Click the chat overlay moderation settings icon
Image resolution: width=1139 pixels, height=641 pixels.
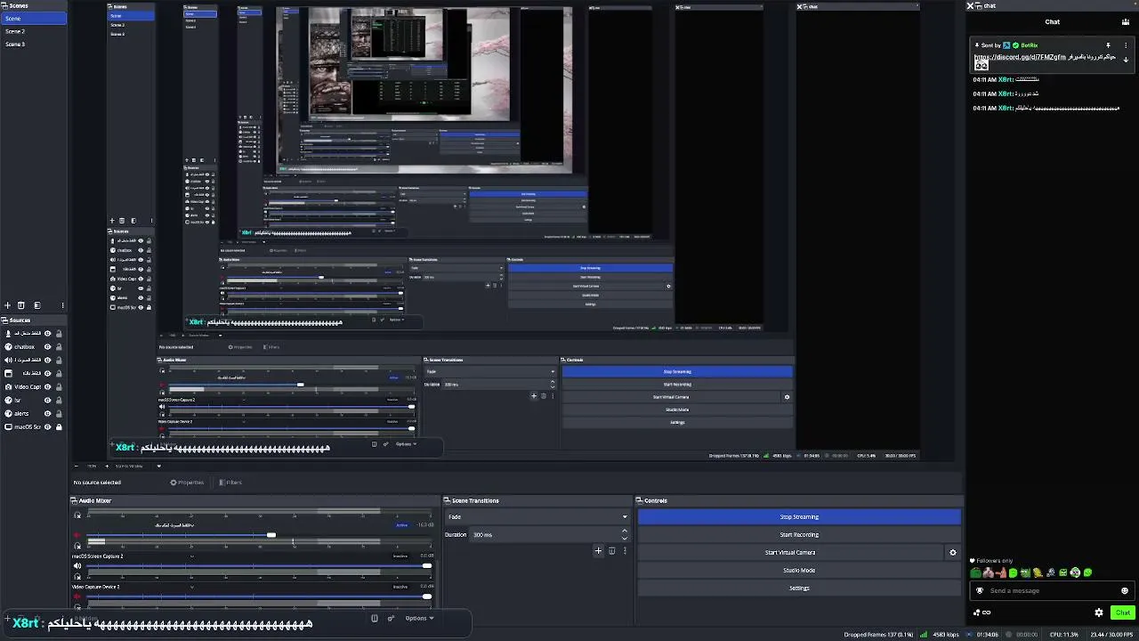coord(392,618)
